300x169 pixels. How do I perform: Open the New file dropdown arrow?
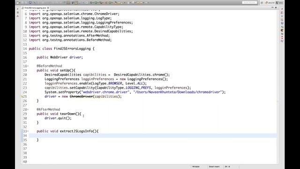point(20,3)
